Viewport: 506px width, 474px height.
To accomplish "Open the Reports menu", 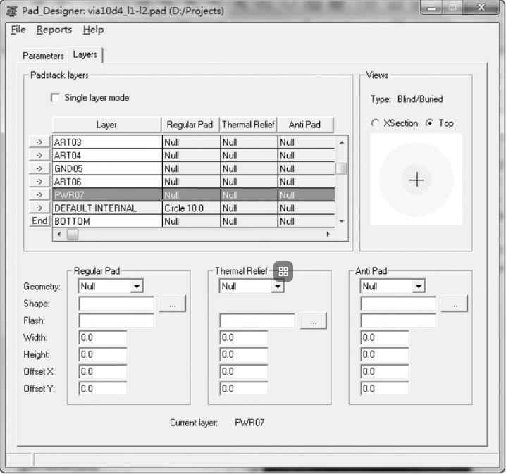I will tap(54, 30).
